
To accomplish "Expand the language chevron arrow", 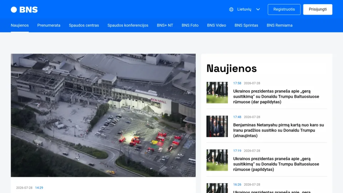I will (x=258, y=9).
